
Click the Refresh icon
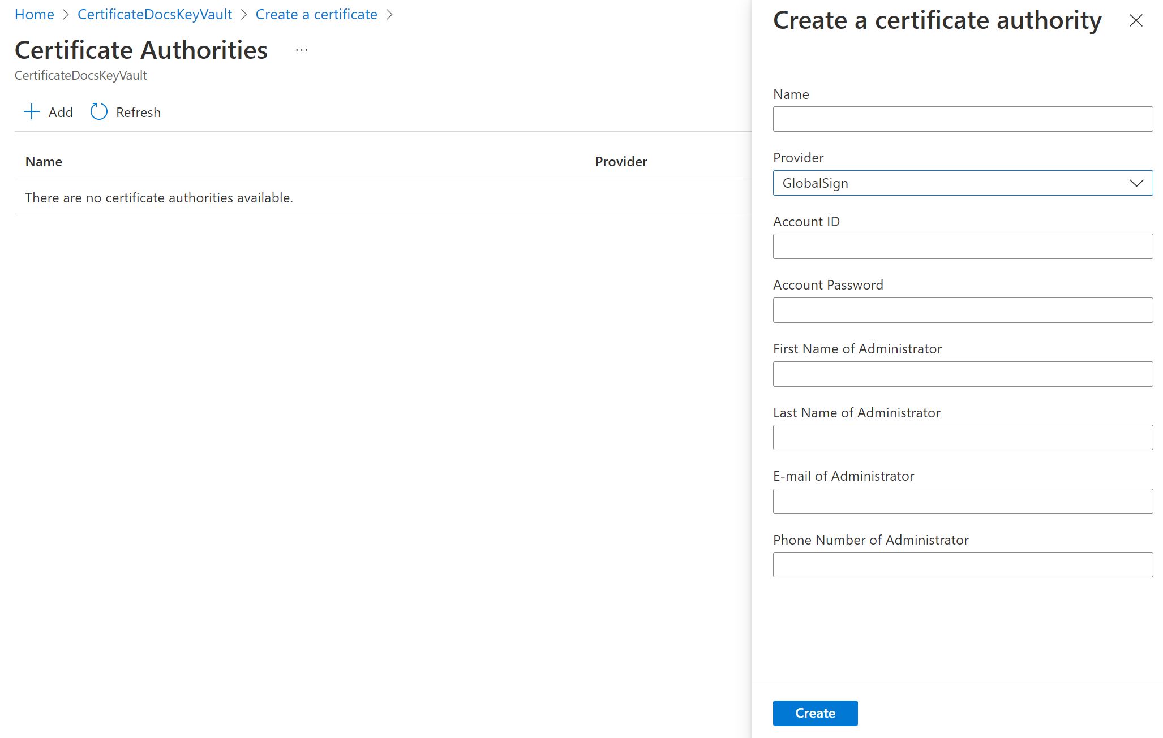pos(98,111)
